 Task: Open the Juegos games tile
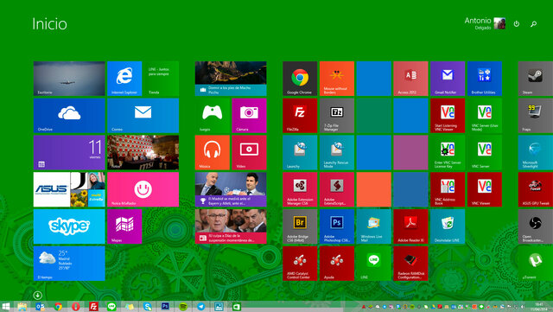(x=213, y=116)
